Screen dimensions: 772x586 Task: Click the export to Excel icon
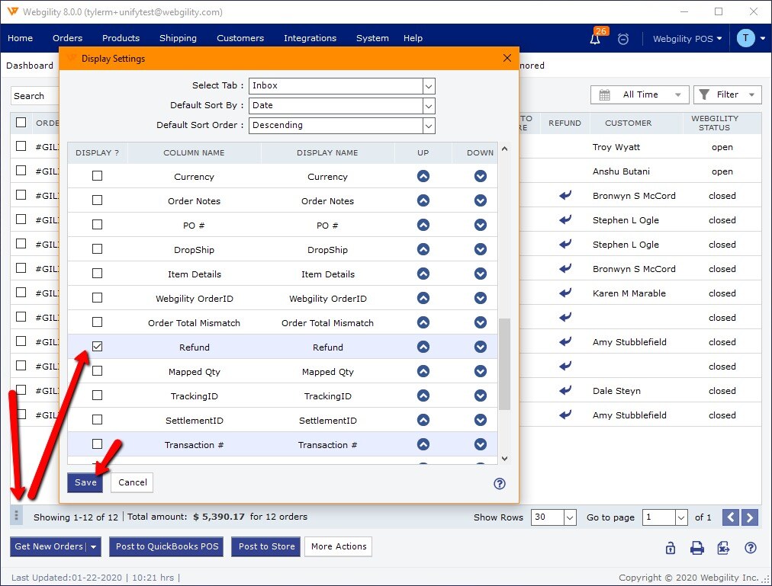(723, 548)
